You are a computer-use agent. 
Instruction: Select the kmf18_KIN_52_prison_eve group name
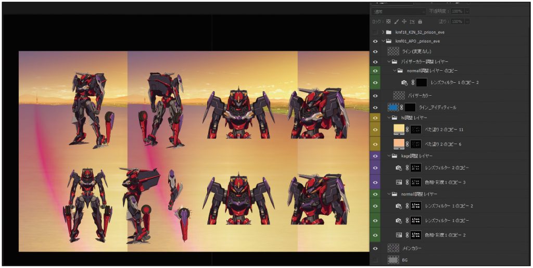[420, 32]
